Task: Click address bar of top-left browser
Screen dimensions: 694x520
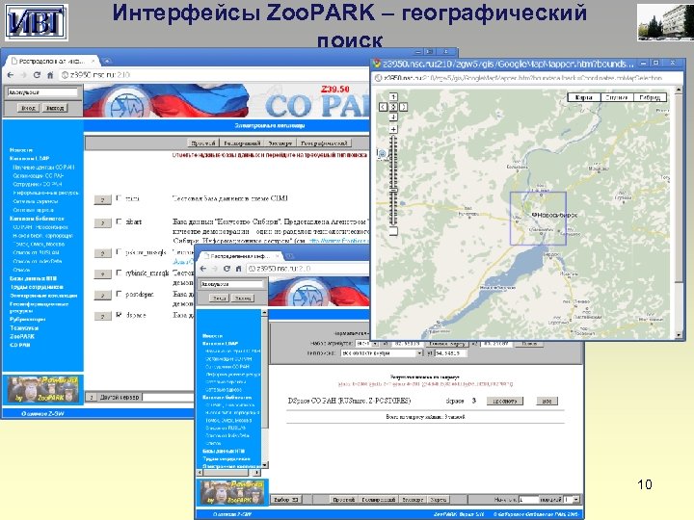Action: [x=212, y=75]
